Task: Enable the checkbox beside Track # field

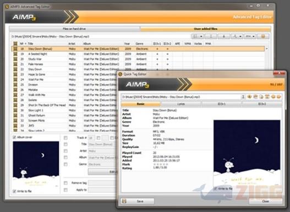Action: [65, 138]
